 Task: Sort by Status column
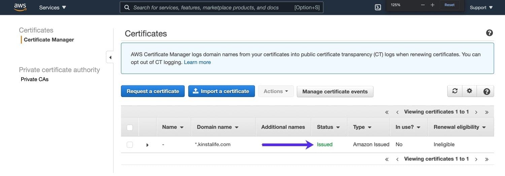tap(328, 127)
